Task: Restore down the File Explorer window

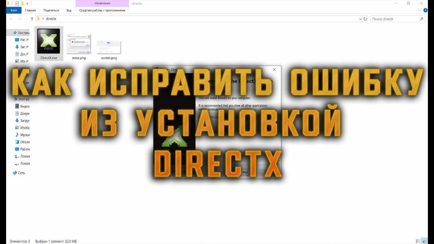Action: coord(409,3)
